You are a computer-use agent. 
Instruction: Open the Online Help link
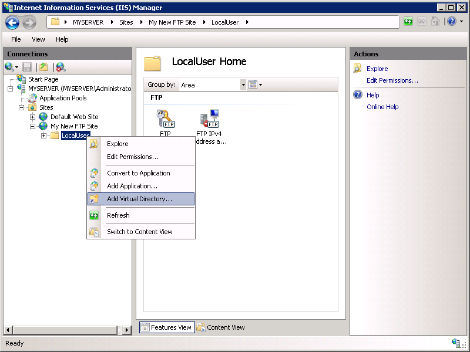(x=382, y=107)
